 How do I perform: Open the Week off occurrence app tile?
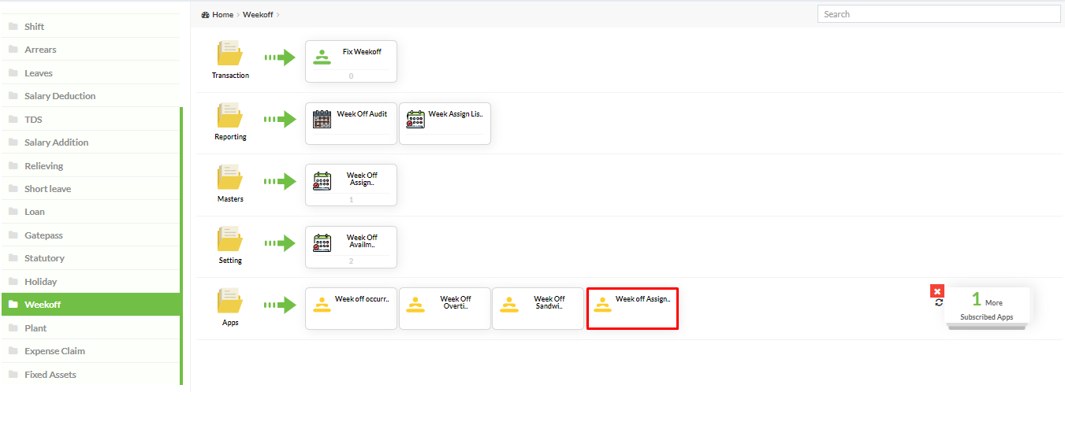[351, 309]
